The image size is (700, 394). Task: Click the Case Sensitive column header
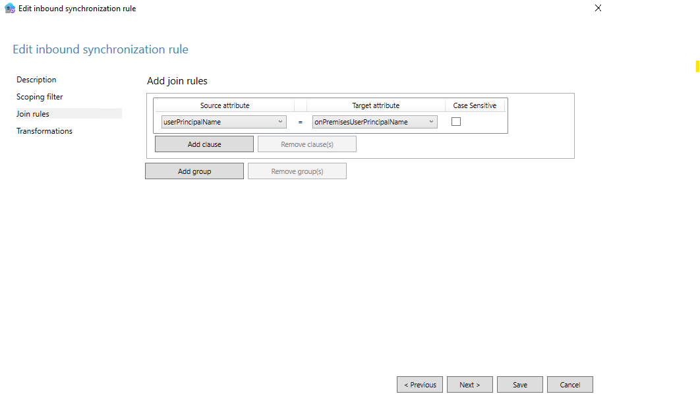[x=475, y=105]
